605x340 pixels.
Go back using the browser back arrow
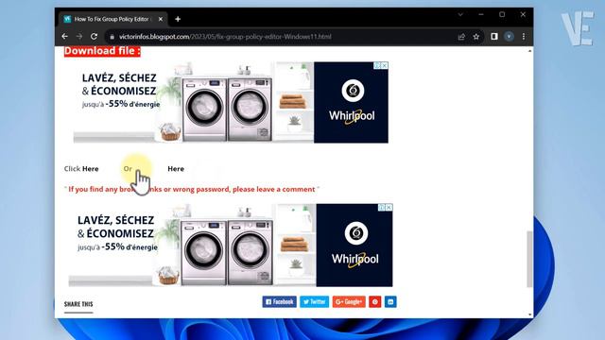65,36
